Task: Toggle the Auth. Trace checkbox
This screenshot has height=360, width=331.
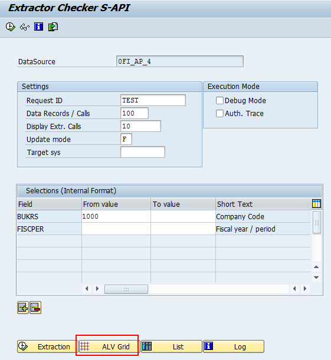Action: 219,113
